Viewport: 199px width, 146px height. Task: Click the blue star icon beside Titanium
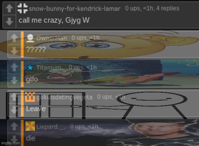(x=30, y=67)
